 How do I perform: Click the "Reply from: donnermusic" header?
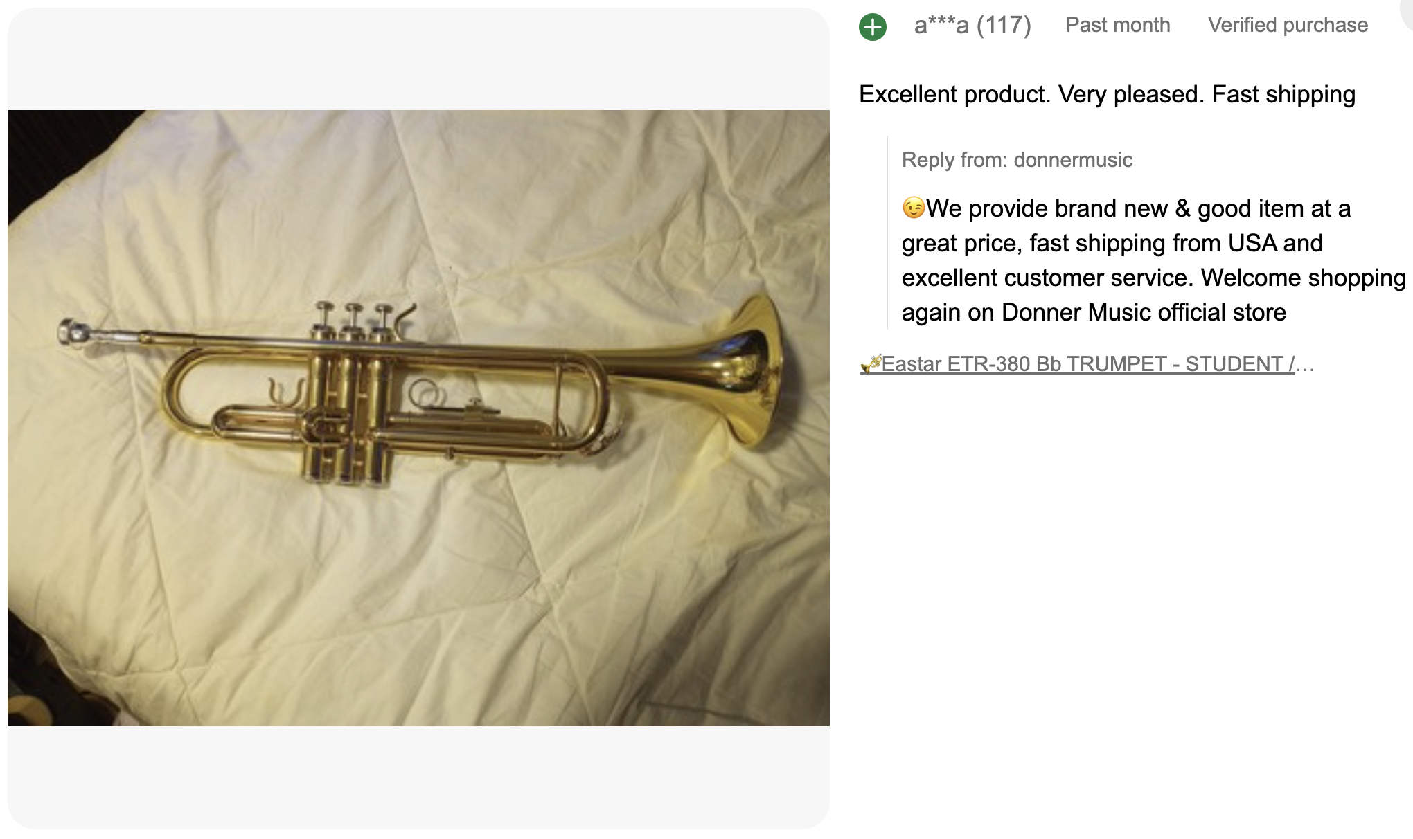(1017, 160)
